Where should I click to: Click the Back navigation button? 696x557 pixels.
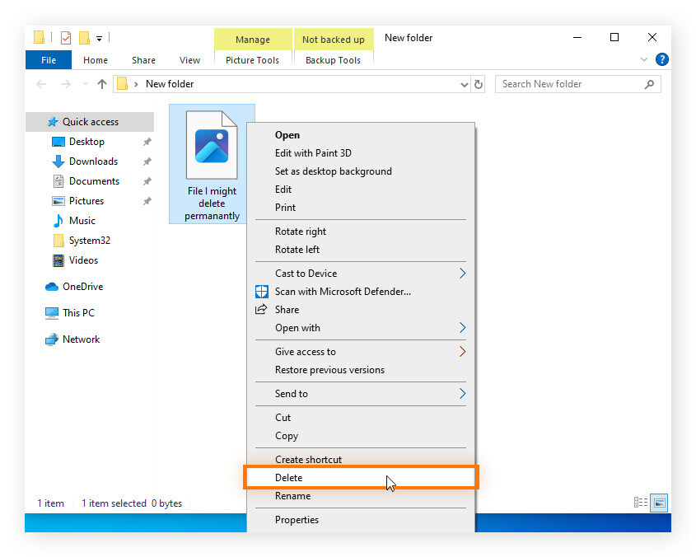pos(41,83)
